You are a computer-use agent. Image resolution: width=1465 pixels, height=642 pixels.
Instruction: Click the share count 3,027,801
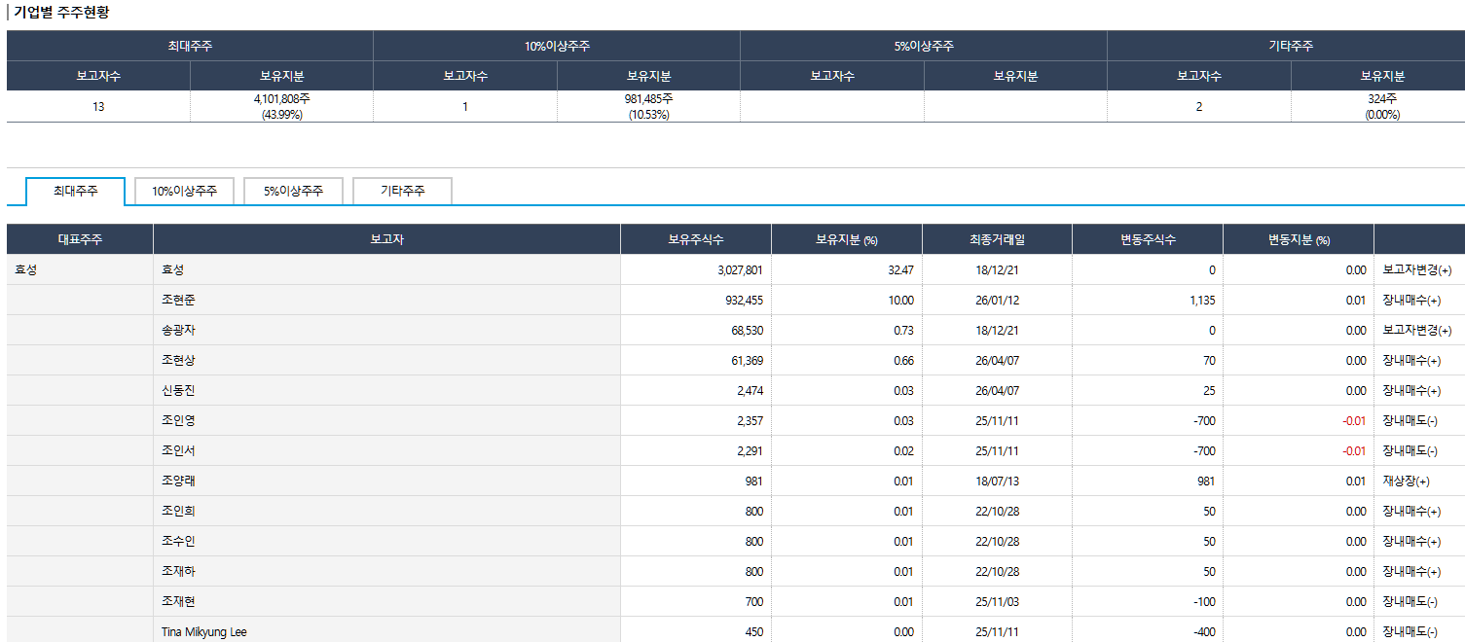[740, 270]
